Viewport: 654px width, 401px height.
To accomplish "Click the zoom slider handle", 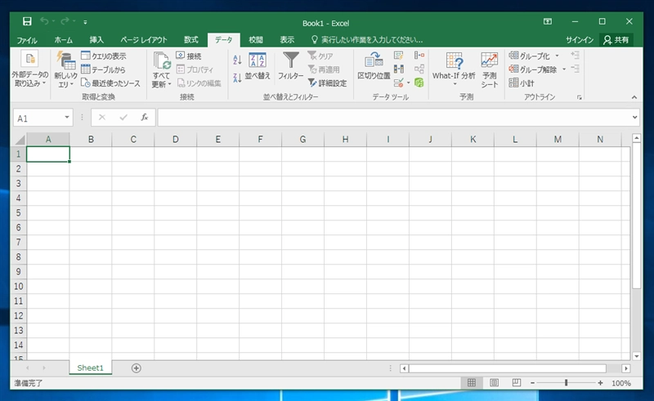I will click(x=566, y=383).
